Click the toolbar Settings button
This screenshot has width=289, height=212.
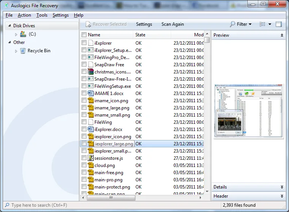[x=144, y=24]
